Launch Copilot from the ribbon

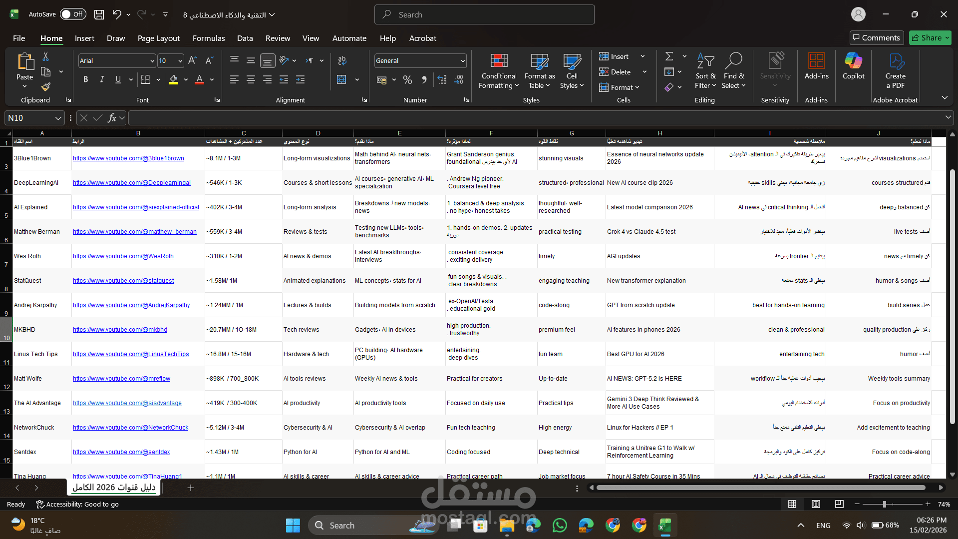(853, 66)
